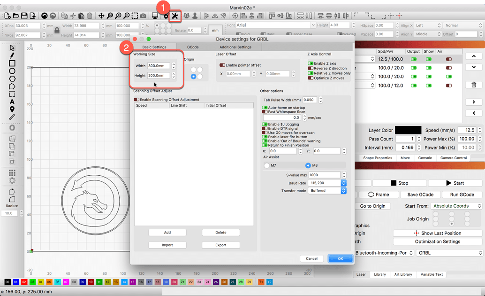485x296 pixels.
Task: Toggle Auto-home on startup switch
Action: pos(265,108)
